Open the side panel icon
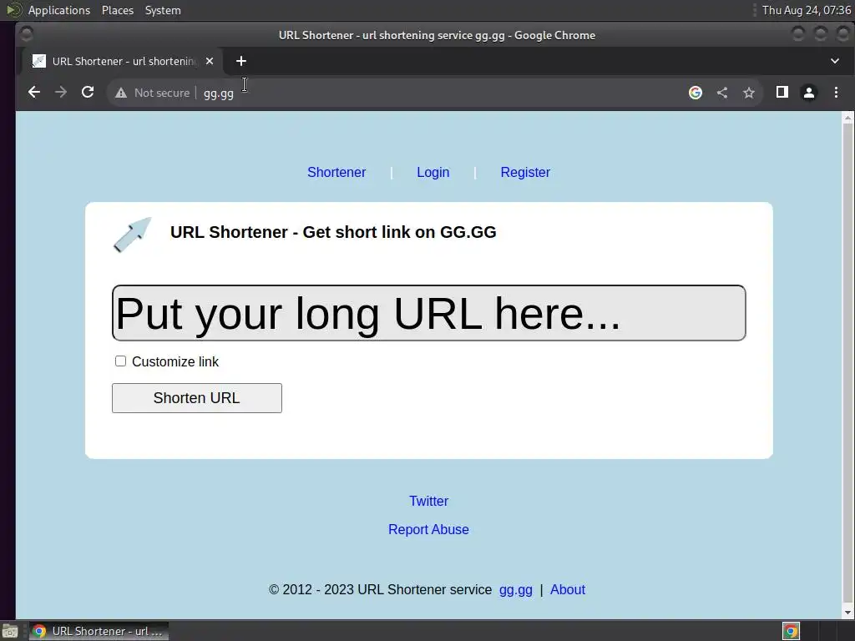The image size is (855, 641). pyautogui.click(x=782, y=92)
